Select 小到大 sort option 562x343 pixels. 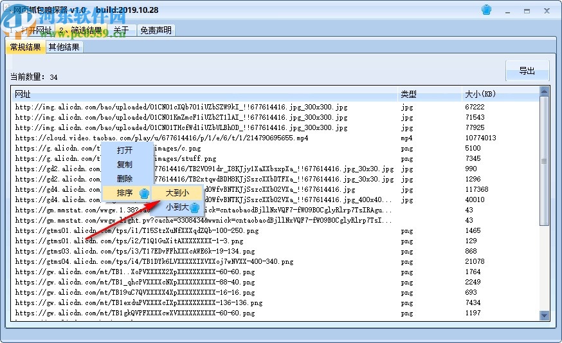pyautogui.click(x=177, y=207)
